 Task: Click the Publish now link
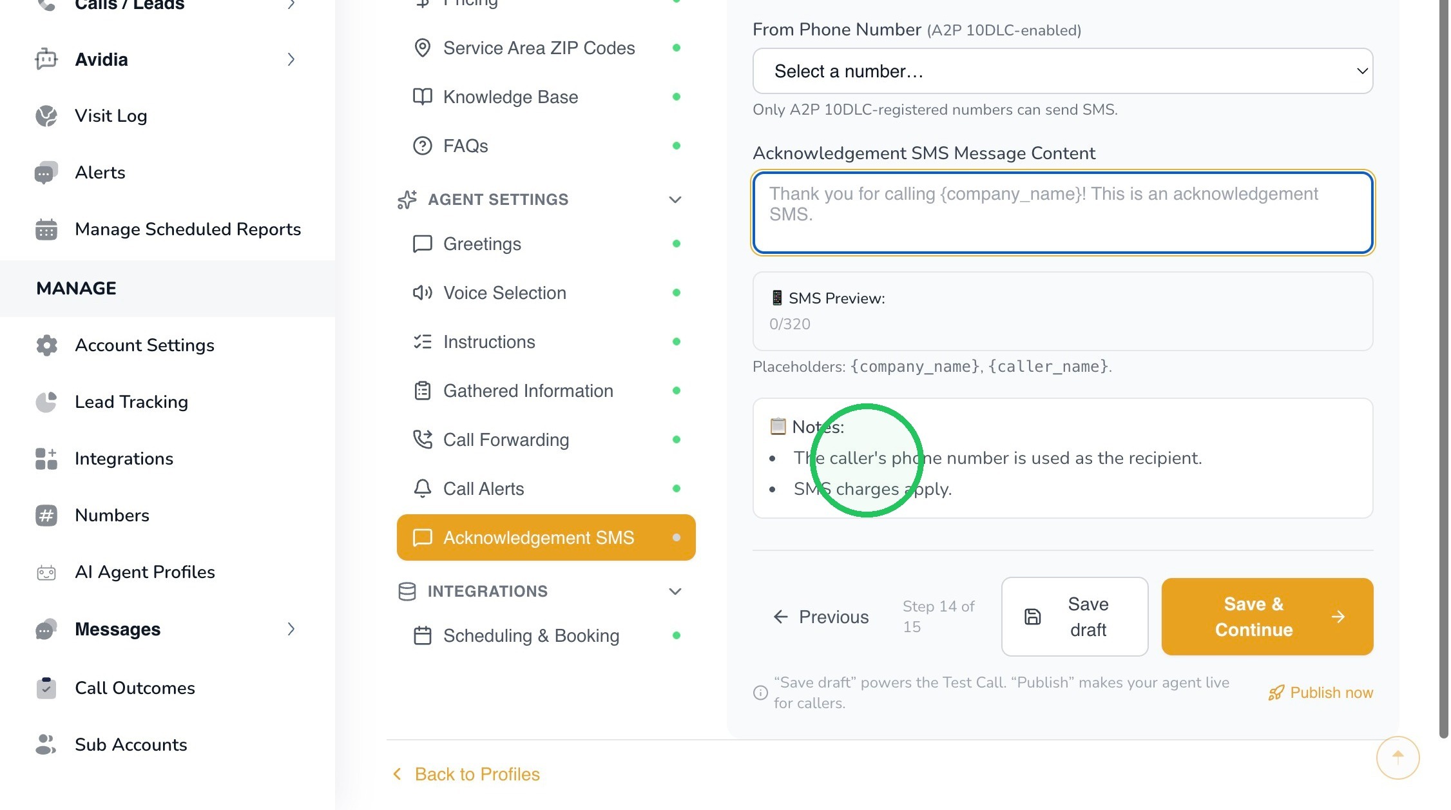click(x=1321, y=693)
